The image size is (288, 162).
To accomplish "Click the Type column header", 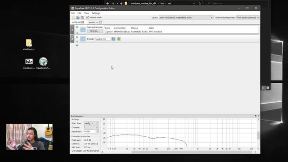I will pyautogui.click(x=108, y=28).
